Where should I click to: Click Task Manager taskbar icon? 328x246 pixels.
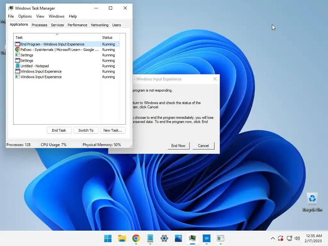pyautogui.click(x=193, y=238)
